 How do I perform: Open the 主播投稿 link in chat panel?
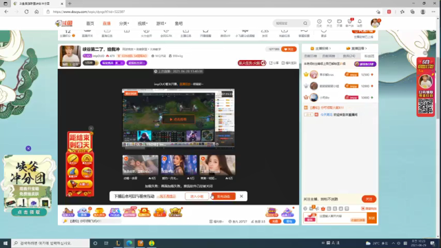[x=320, y=48]
